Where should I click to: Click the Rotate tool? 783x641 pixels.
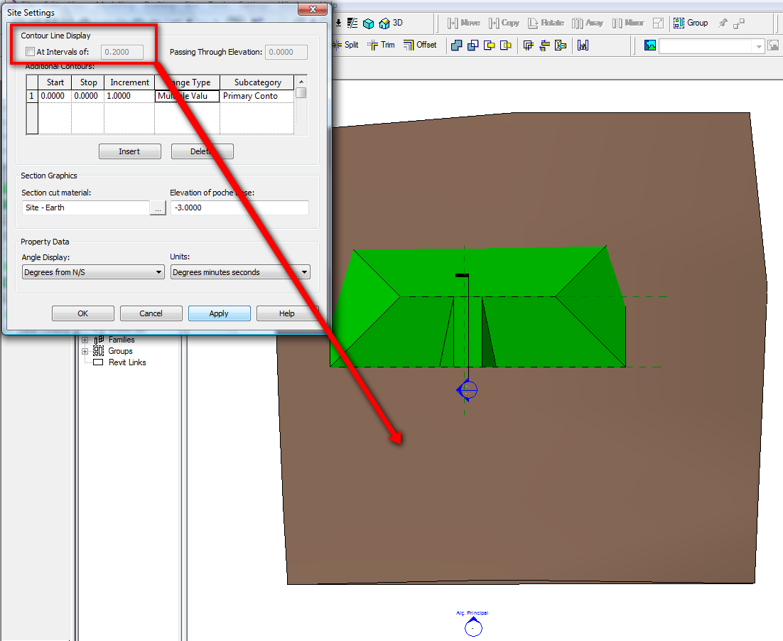pos(546,23)
